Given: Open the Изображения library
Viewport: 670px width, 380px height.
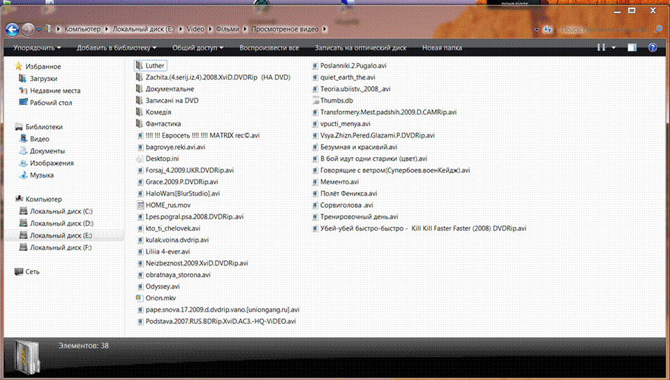Looking at the screenshot, I should point(52,163).
